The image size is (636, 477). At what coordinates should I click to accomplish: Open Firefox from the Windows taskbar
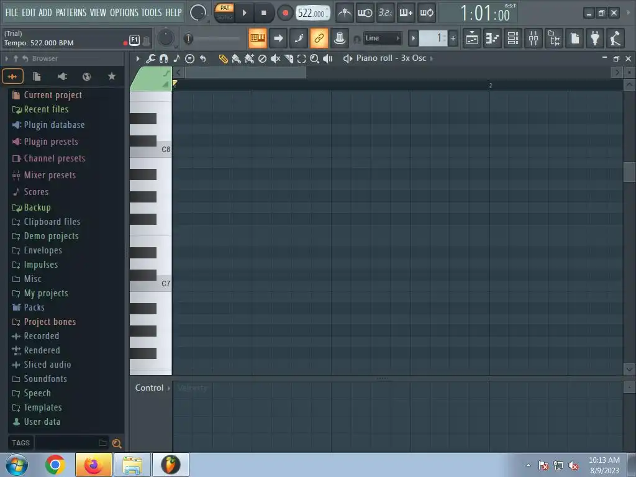[93, 465]
